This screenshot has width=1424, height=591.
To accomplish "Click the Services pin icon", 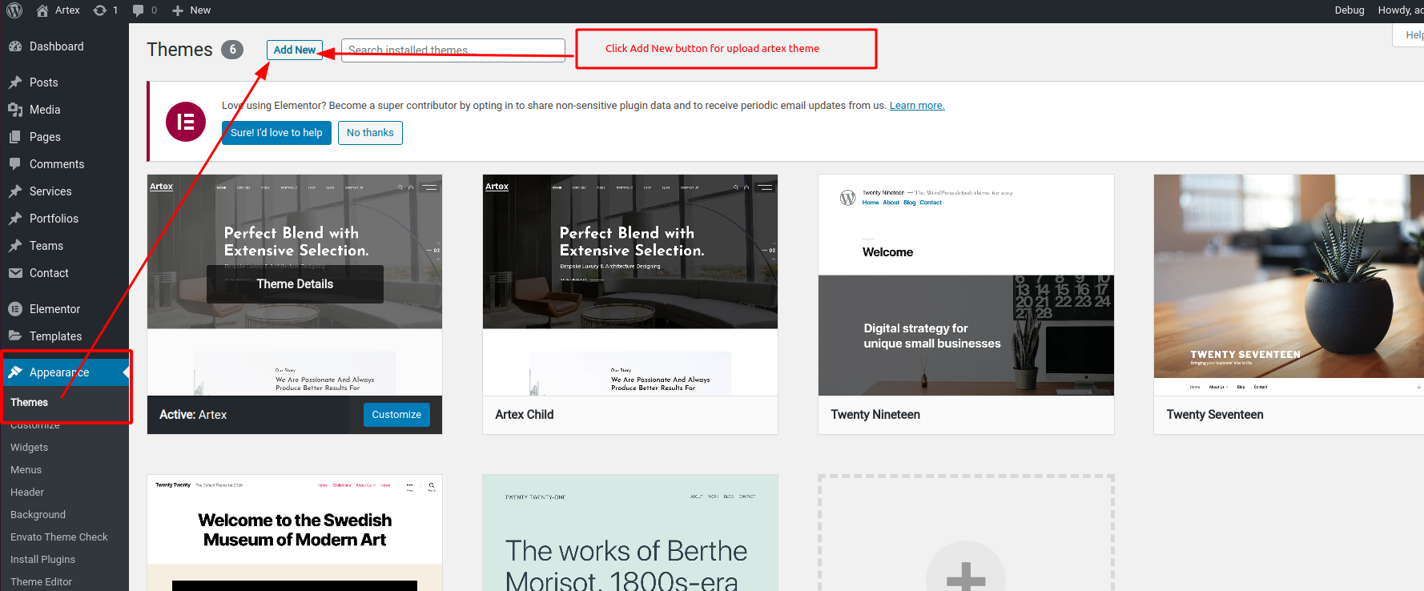I will point(15,191).
